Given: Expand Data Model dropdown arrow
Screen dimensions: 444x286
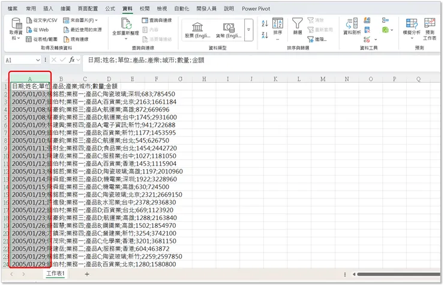Looking at the screenshot, I should pyautogui.click(x=392, y=30).
